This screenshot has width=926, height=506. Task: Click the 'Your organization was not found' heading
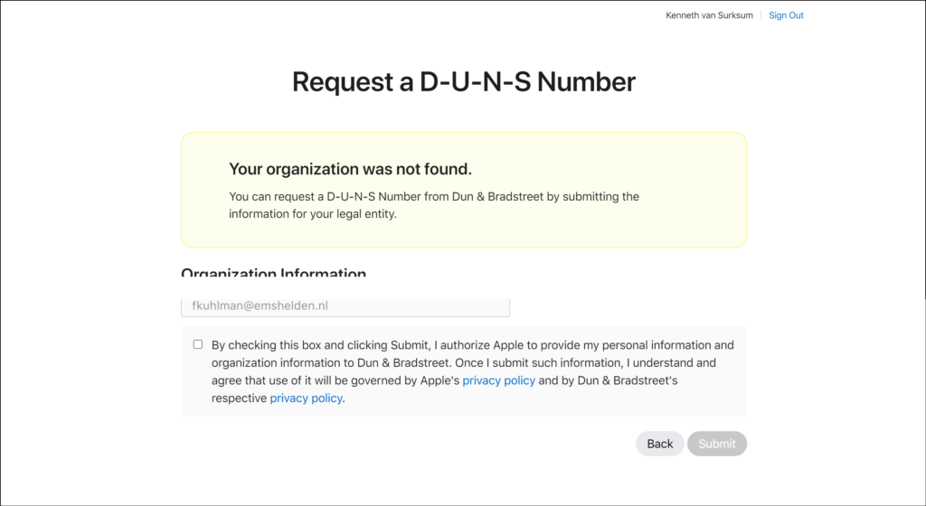tap(350, 169)
